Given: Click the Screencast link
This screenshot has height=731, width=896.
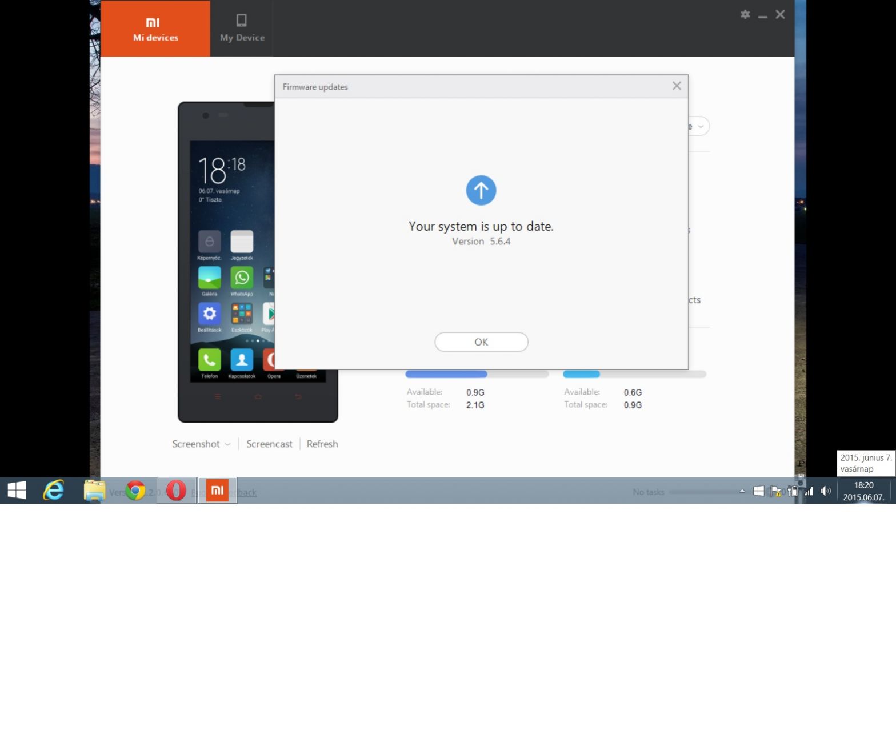Looking at the screenshot, I should click(269, 444).
